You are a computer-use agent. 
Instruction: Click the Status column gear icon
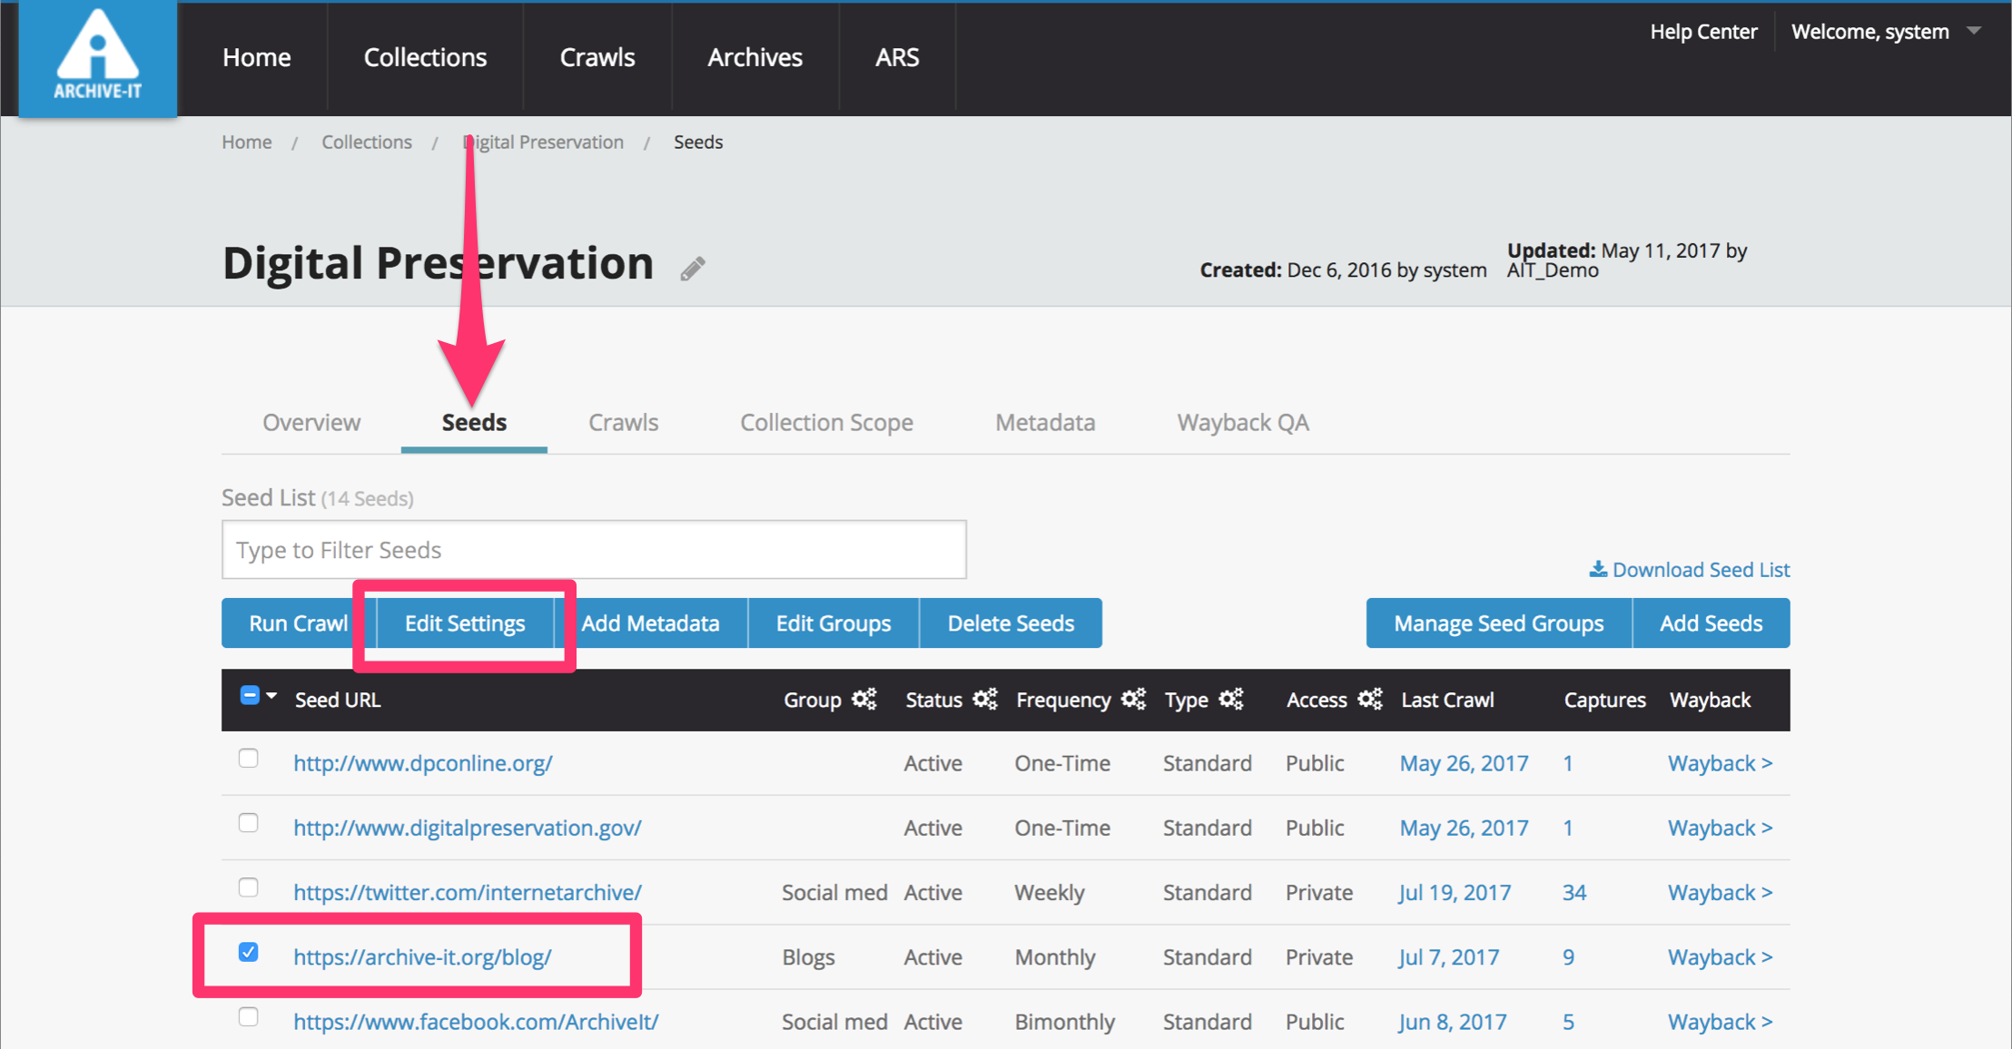click(985, 699)
